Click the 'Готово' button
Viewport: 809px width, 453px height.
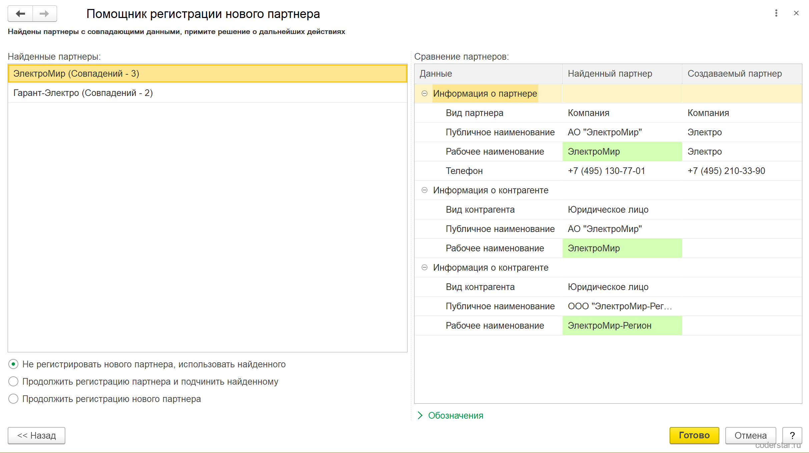coord(694,435)
